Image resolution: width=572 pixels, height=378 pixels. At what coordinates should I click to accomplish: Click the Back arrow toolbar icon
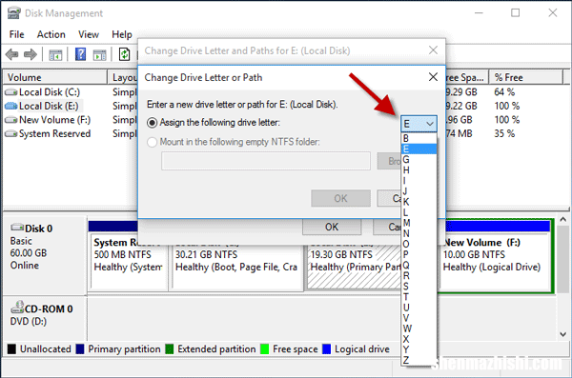[11, 54]
